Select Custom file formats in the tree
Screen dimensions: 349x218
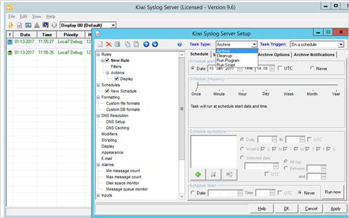coord(123,103)
